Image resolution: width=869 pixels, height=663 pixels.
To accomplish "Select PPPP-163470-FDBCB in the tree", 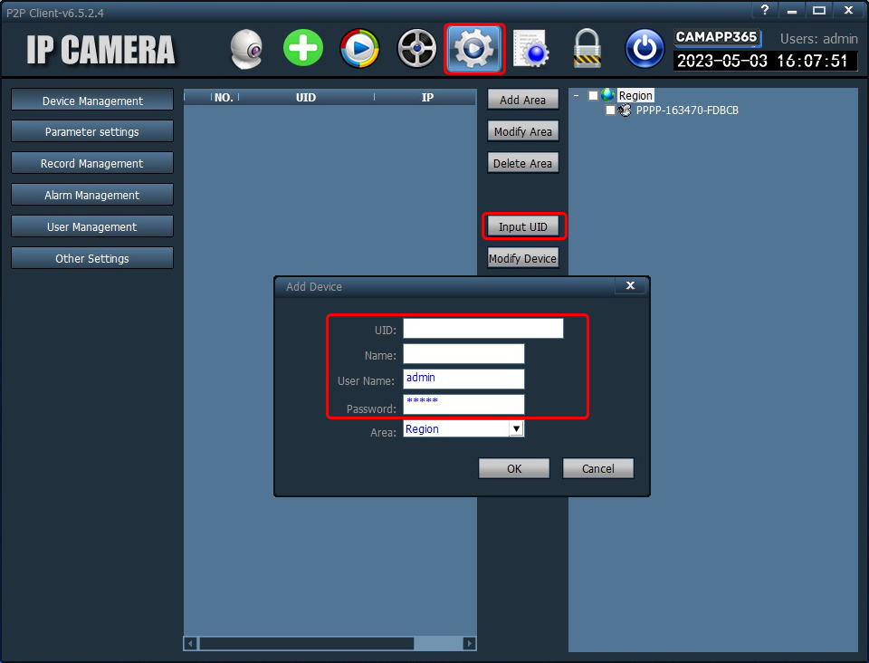I will (687, 110).
